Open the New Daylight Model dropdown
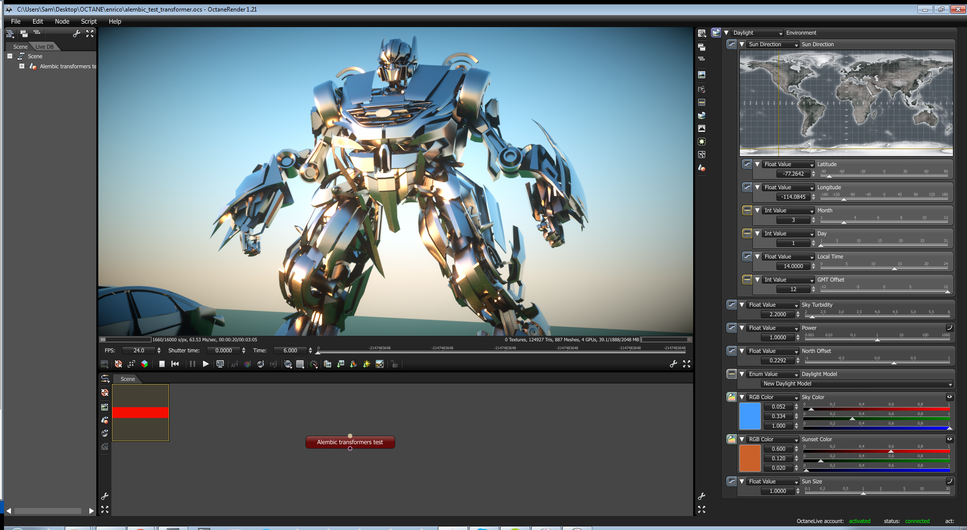The width and height of the screenshot is (967, 530). point(856,383)
